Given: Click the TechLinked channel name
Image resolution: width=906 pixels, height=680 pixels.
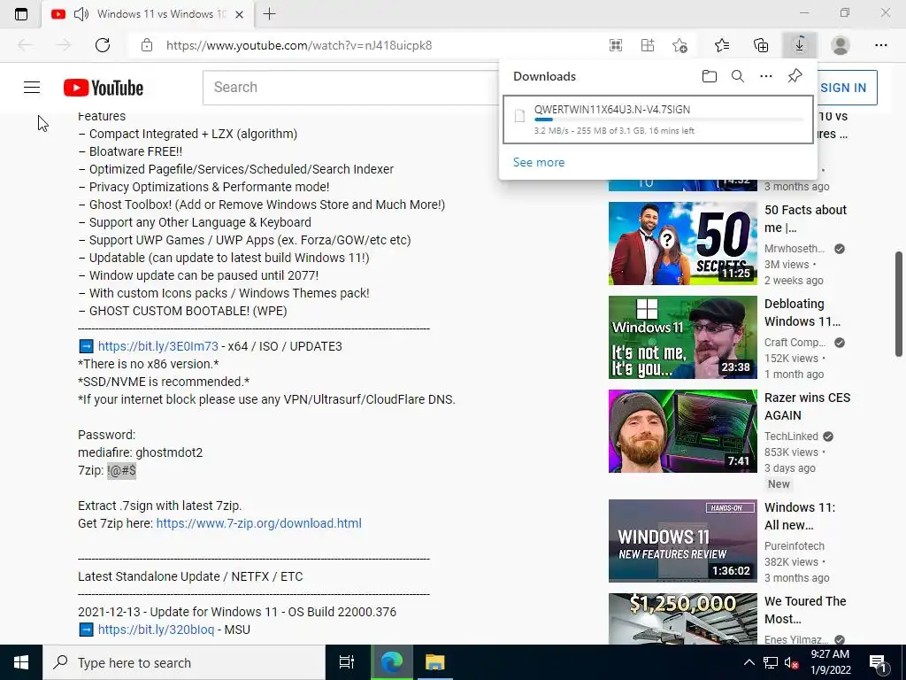Looking at the screenshot, I should click(x=791, y=437).
